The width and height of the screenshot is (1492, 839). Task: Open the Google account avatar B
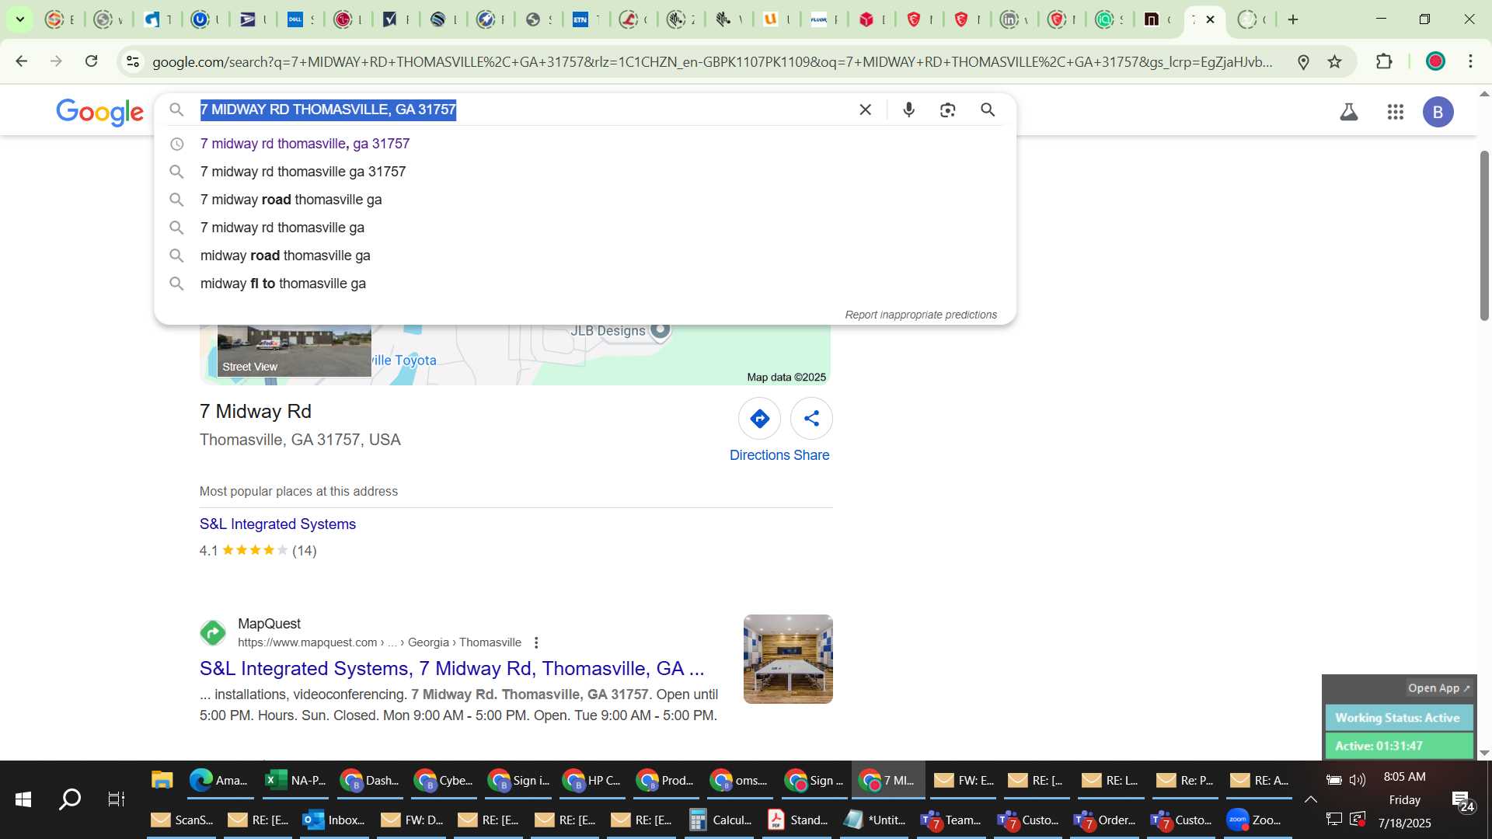1438,112
